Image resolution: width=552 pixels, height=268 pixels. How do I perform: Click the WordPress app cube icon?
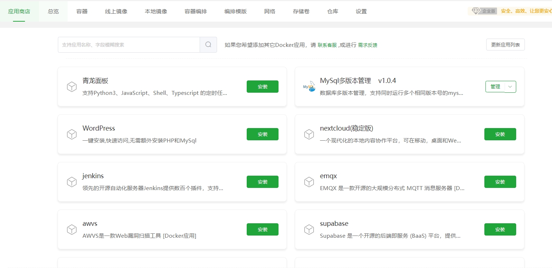pyautogui.click(x=72, y=134)
